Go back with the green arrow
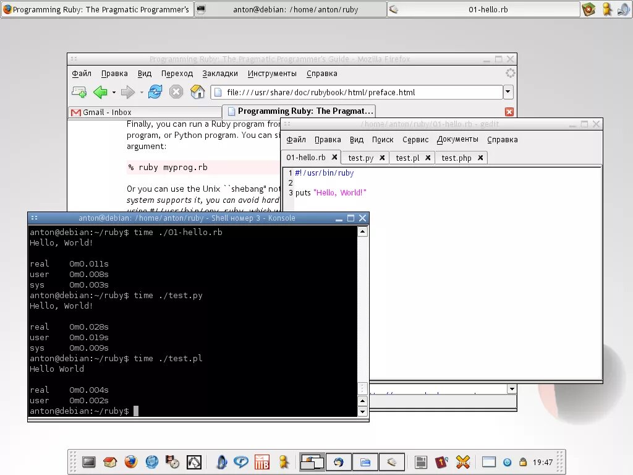Viewport: 633px width, 475px height. pos(100,92)
